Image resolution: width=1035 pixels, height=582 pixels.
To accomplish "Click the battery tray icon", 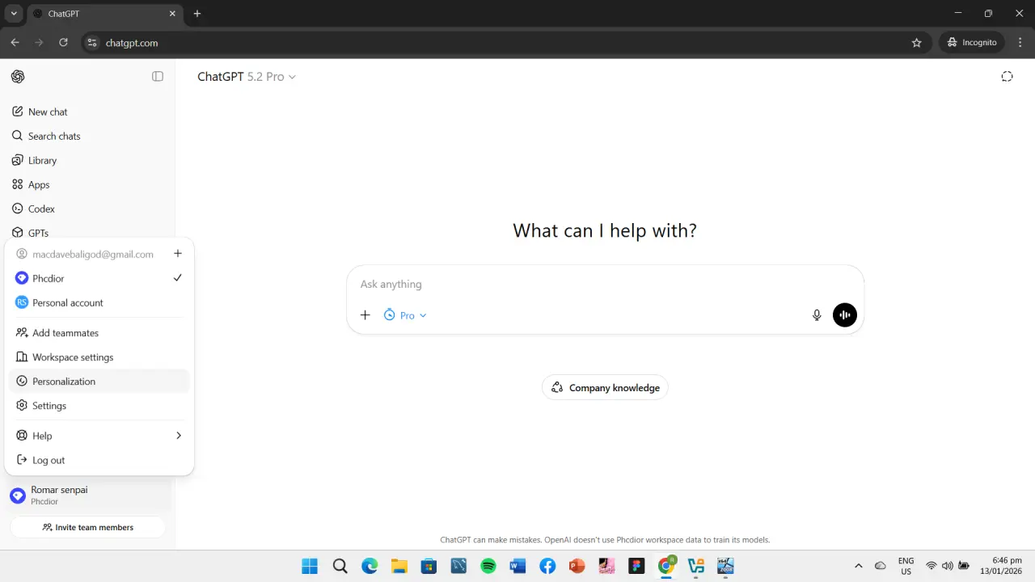I will [x=964, y=566].
